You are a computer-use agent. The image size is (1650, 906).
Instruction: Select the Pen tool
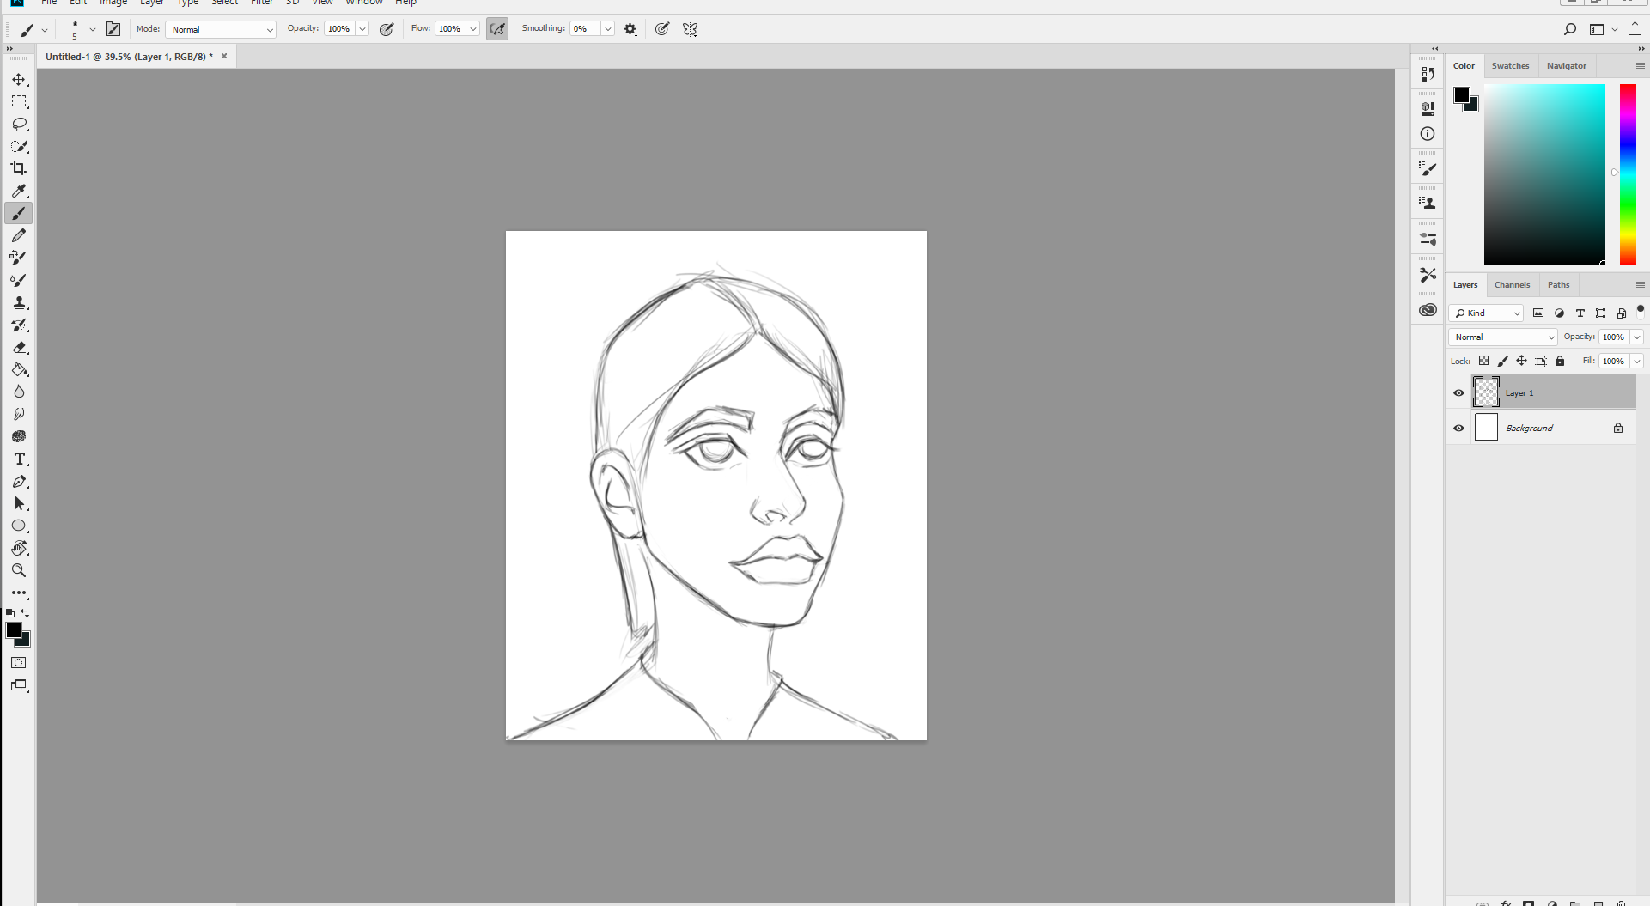(x=19, y=482)
